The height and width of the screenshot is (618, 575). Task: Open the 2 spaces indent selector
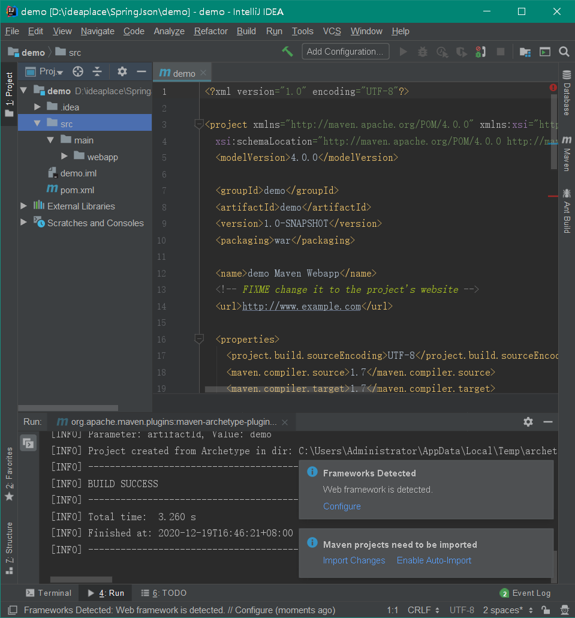(508, 610)
